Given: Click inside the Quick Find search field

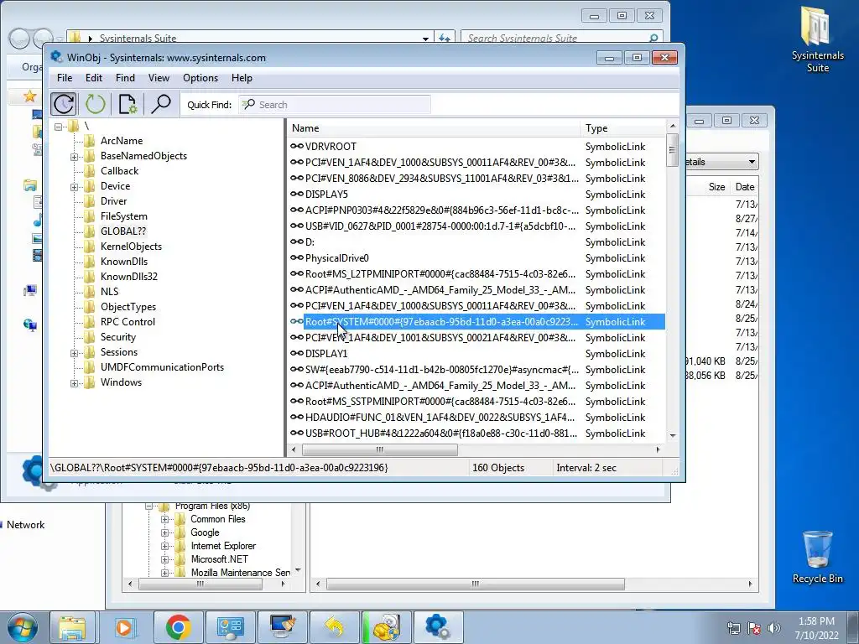Looking at the screenshot, I should click(334, 105).
